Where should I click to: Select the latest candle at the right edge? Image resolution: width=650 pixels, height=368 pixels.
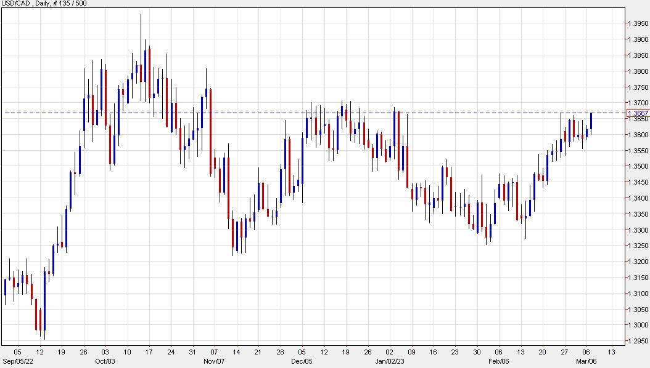(592, 120)
